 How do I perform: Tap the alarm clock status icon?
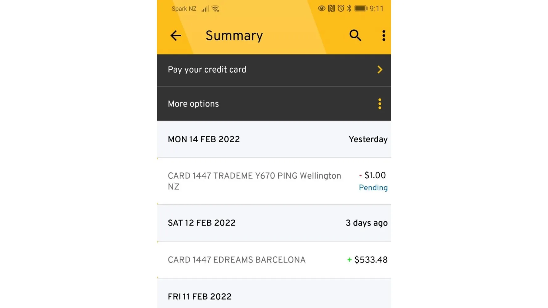click(341, 8)
